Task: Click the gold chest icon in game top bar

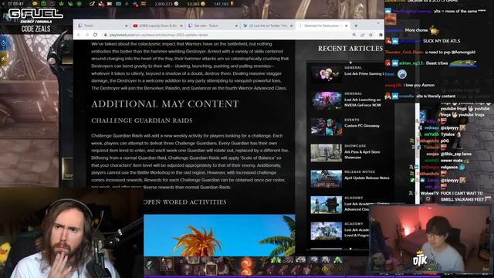Action: click(x=144, y=4)
